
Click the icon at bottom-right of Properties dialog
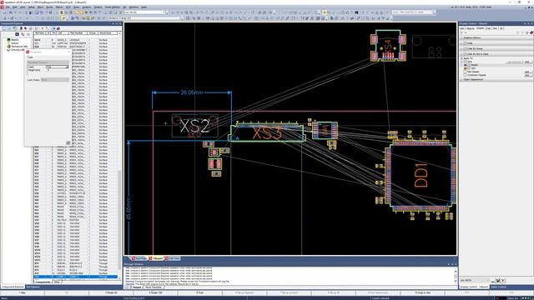click(68, 143)
